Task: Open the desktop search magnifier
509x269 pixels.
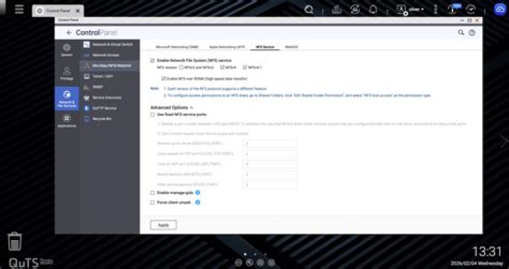Action: pyautogui.click(x=309, y=10)
